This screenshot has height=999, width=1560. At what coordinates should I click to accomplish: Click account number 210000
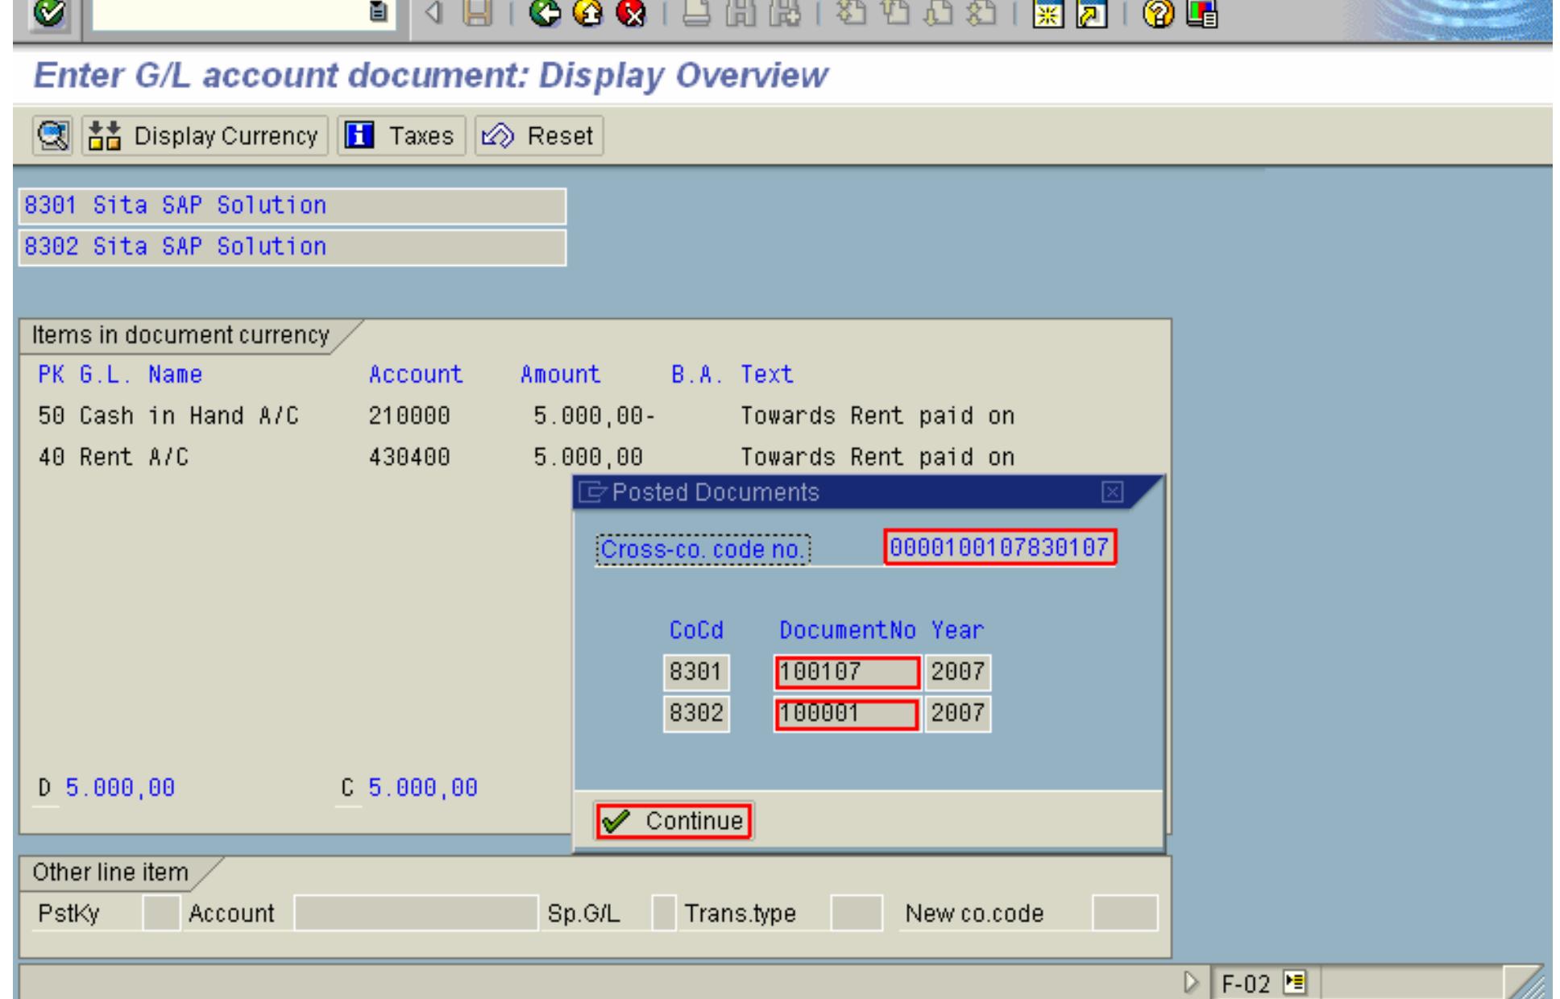point(409,416)
